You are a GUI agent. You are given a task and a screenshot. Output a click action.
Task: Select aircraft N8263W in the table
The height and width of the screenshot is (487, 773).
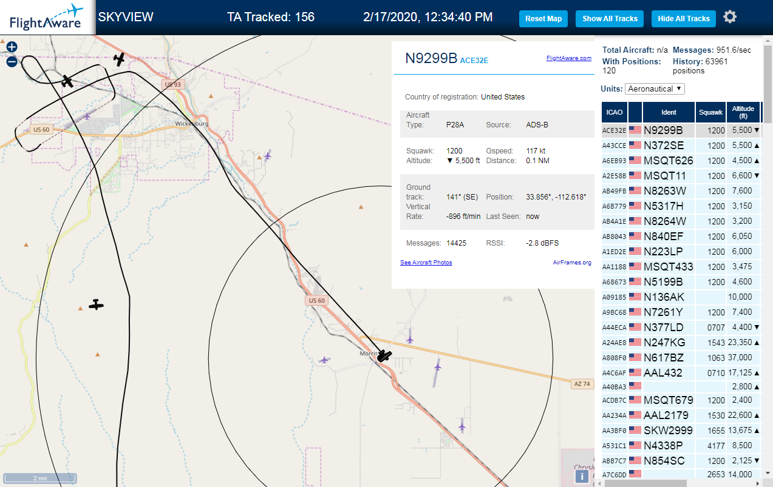click(681, 190)
